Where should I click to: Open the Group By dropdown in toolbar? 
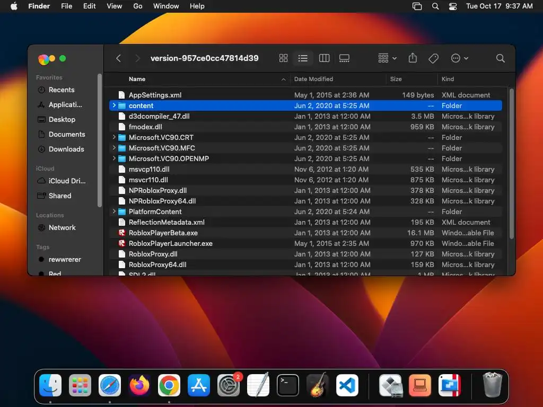387,58
